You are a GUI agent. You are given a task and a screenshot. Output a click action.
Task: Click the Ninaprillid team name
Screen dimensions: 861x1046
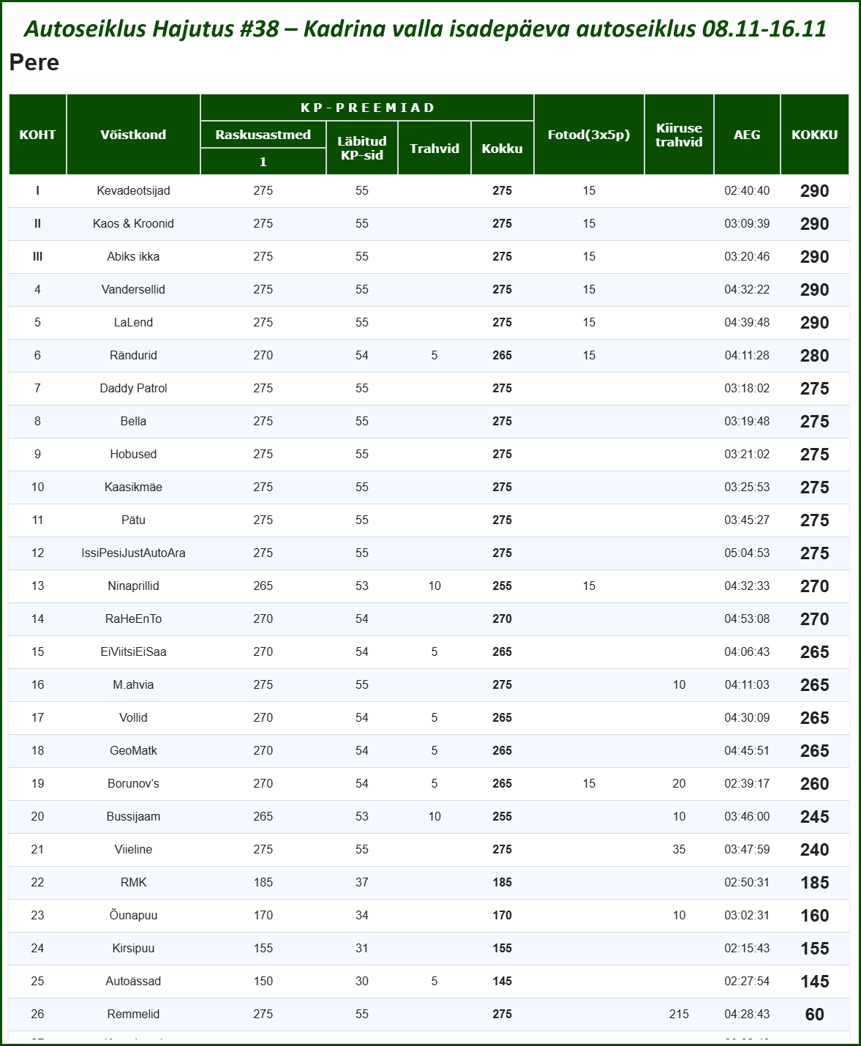[x=133, y=586]
